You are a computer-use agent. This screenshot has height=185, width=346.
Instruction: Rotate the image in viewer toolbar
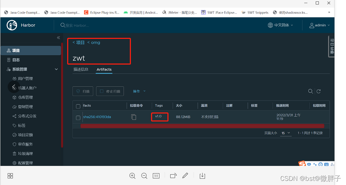(x=173, y=176)
